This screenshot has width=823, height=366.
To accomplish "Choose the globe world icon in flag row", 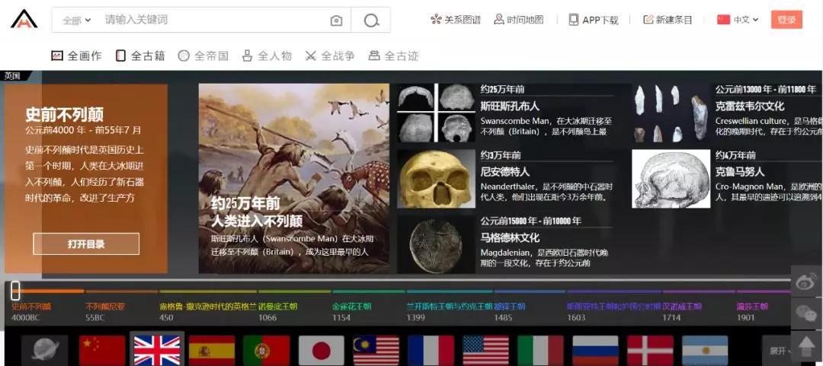I will point(44,351).
